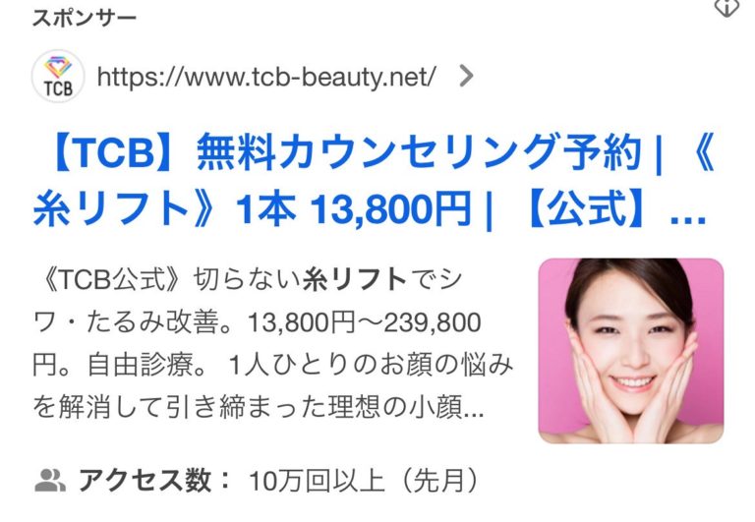Screen dimensions: 755x522
Task: Click the スポンサー label
Action: point(85,19)
